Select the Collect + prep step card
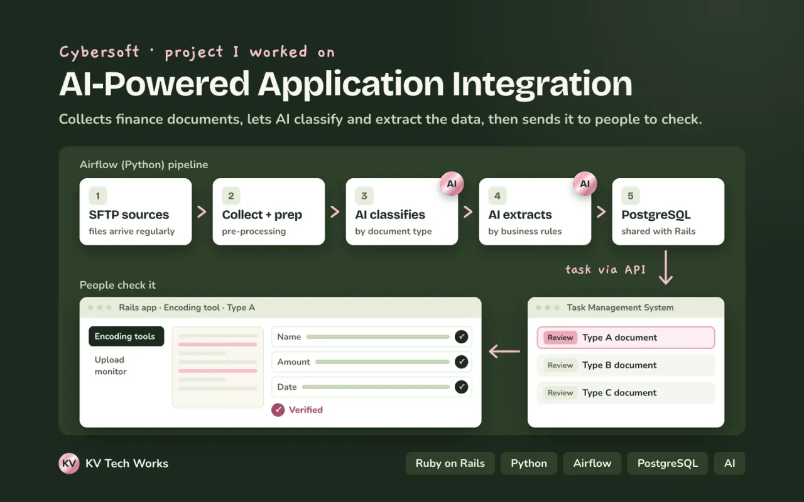 tap(269, 211)
